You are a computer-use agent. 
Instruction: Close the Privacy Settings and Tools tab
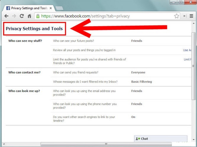[51, 8]
